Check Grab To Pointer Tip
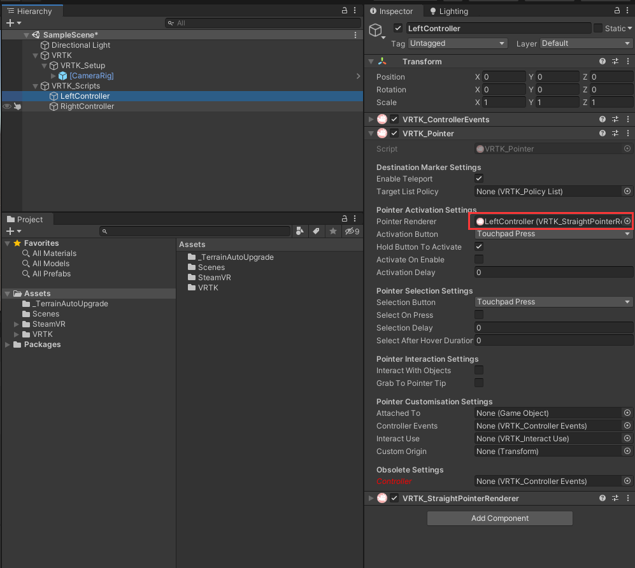Image resolution: width=635 pixels, height=568 pixels. point(479,383)
